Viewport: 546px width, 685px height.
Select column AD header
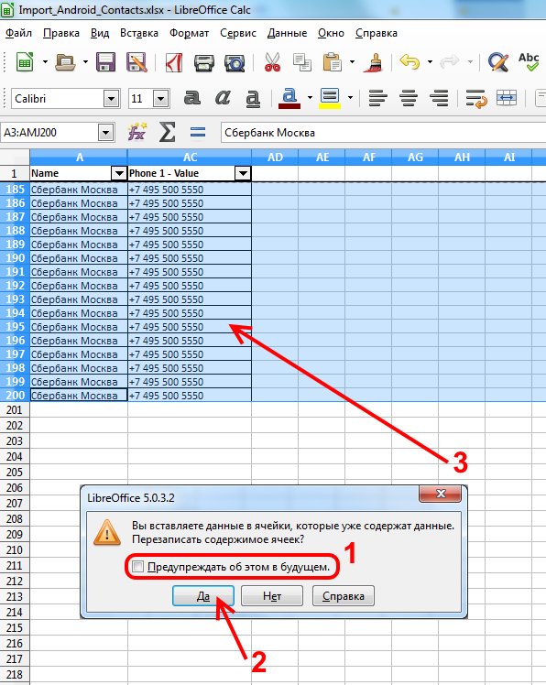pyautogui.click(x=275, y=158)
